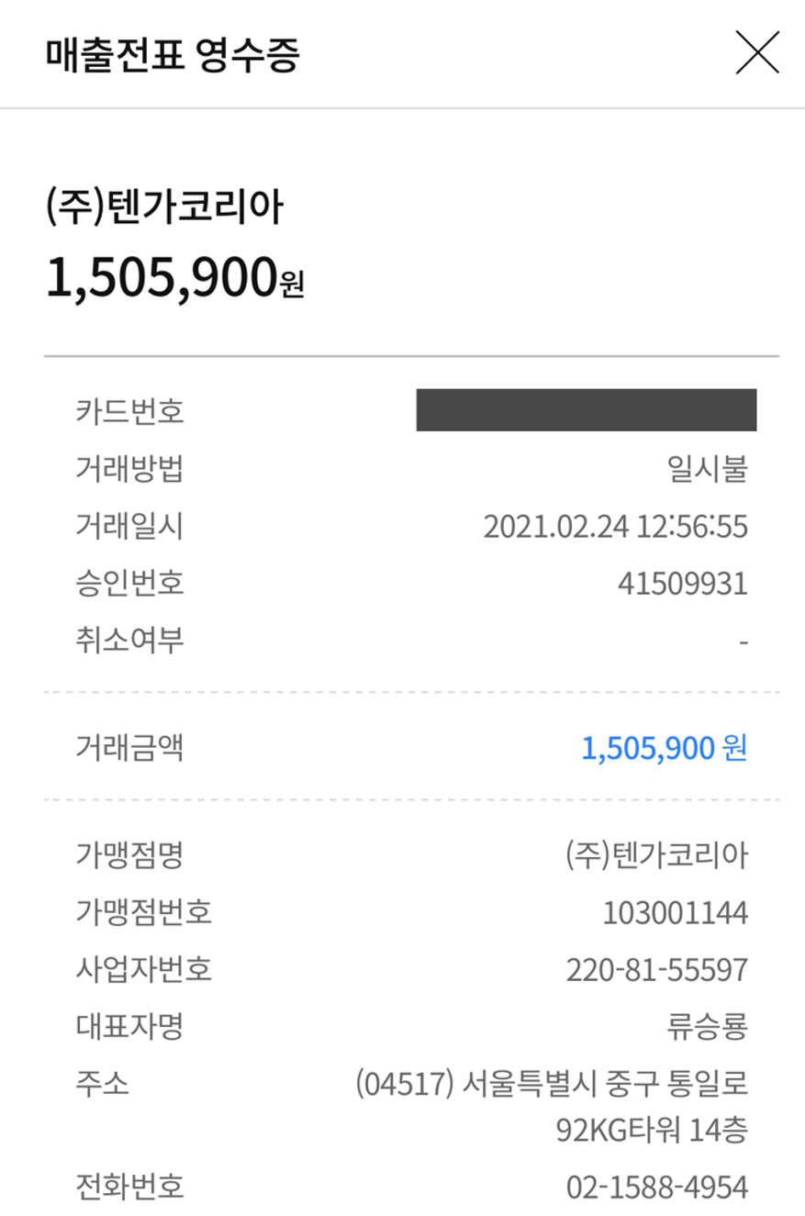The image size is (805, 1216).
Task: Click the 취소여부 label
Action: [x=129, y=640]
